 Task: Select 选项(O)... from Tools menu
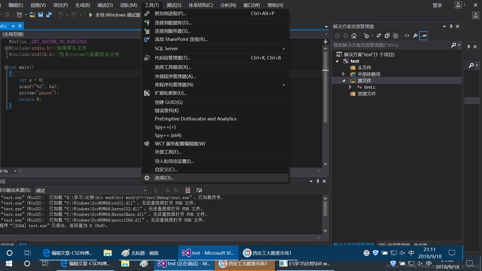coord(164,178)
